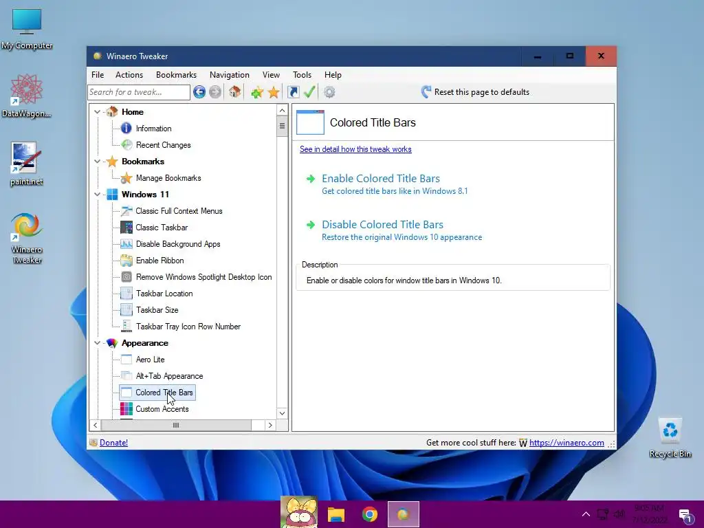Collapse the Windows 11 tree node

(98, 195)
